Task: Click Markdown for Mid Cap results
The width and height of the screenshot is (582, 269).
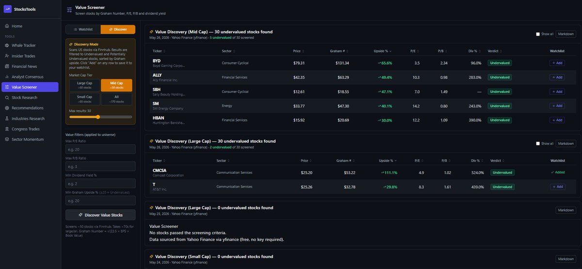Action: [x=566, y=34]
